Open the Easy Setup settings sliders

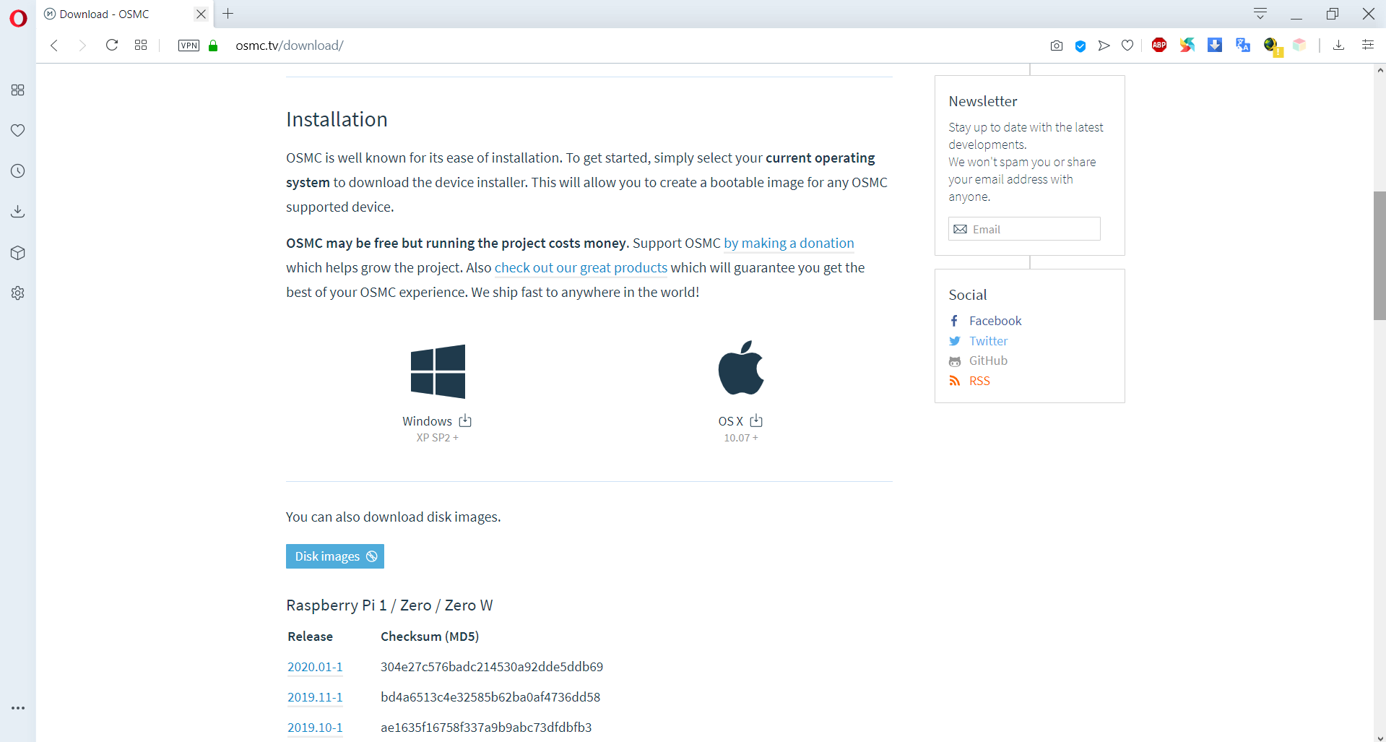[x=1368, y=45]
